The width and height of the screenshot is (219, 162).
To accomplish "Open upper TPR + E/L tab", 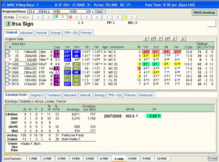I will click(71, 33).
